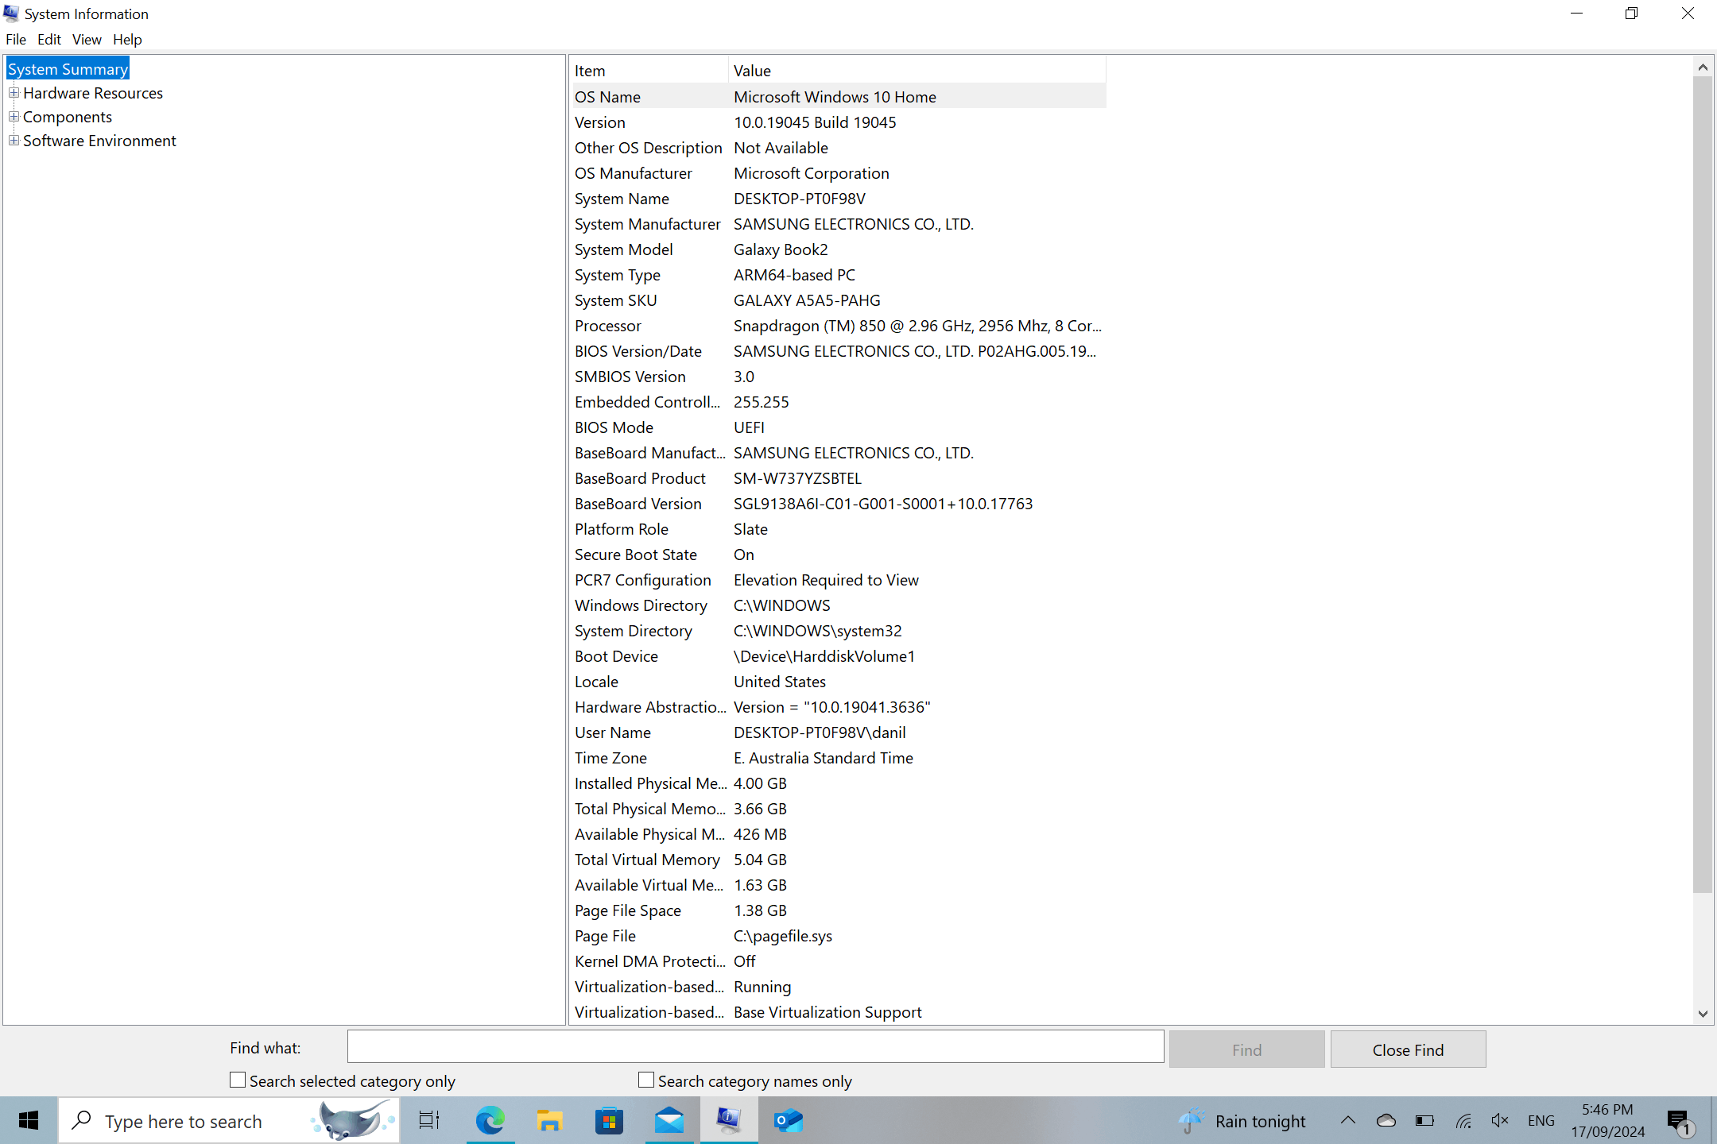This screenshot has width=1717, height=1144.
Task: Open File Explorer from the taskbar
Action: click(549, 1121)
